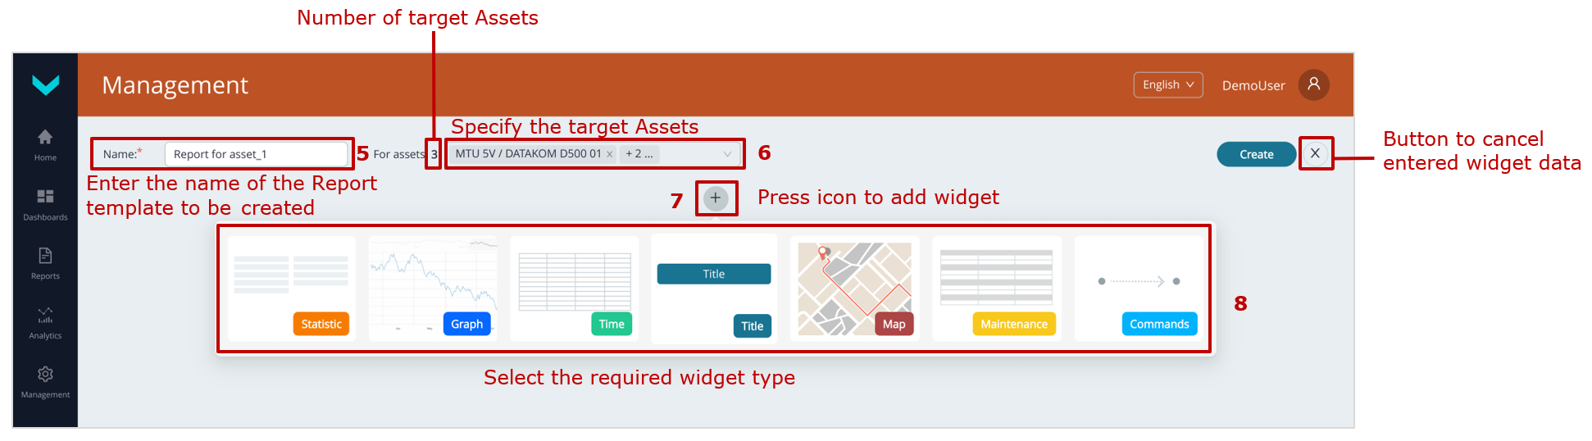The image size is (1592, 441).
Task: Click the DemoUser profile avatar
Action: tap(1313, 84)
